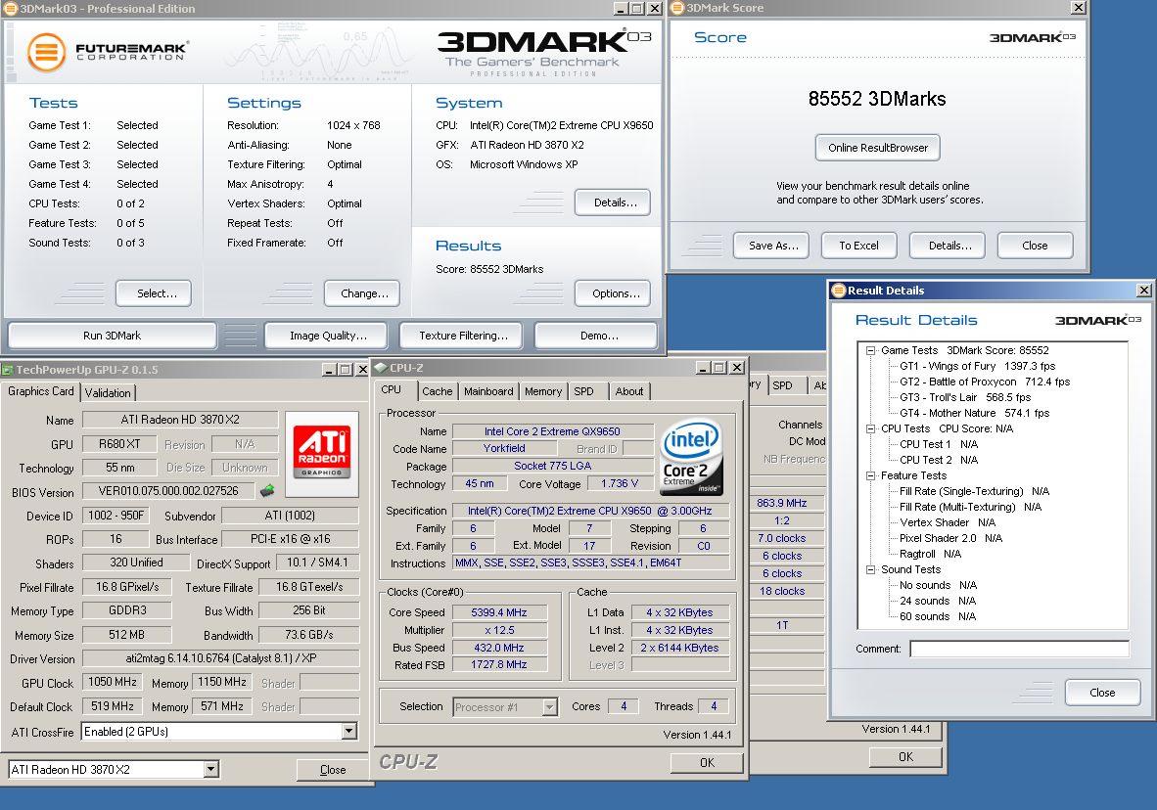Minimize the GPU-Z window
This screenshot has height=810, width=1157.
(328, 370)
